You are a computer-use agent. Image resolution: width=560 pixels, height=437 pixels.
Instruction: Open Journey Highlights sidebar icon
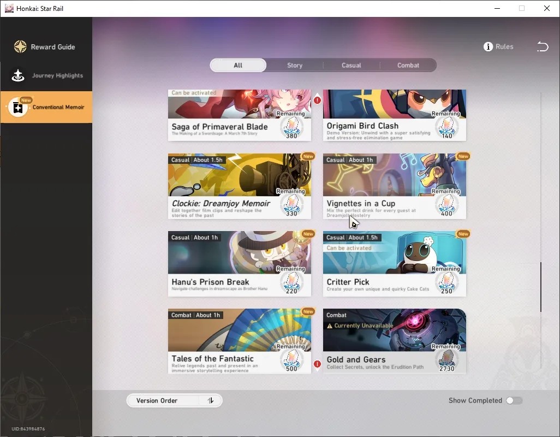[x=18, y=75]
